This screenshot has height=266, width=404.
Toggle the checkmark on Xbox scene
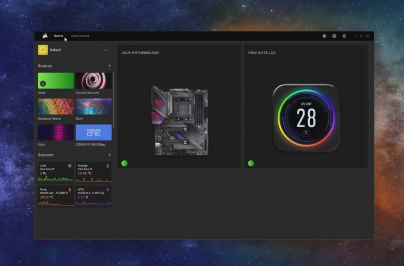(x=43, y=84)
